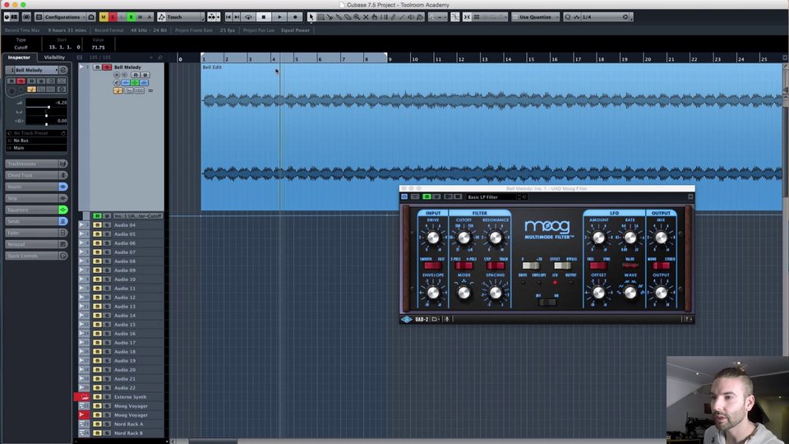Open the Inserts inspector section
This screenshot has width=789, height=444.
click(32, 187)
